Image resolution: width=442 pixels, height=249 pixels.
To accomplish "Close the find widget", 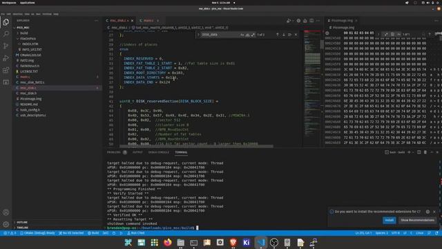I will [x=296, y=35].
